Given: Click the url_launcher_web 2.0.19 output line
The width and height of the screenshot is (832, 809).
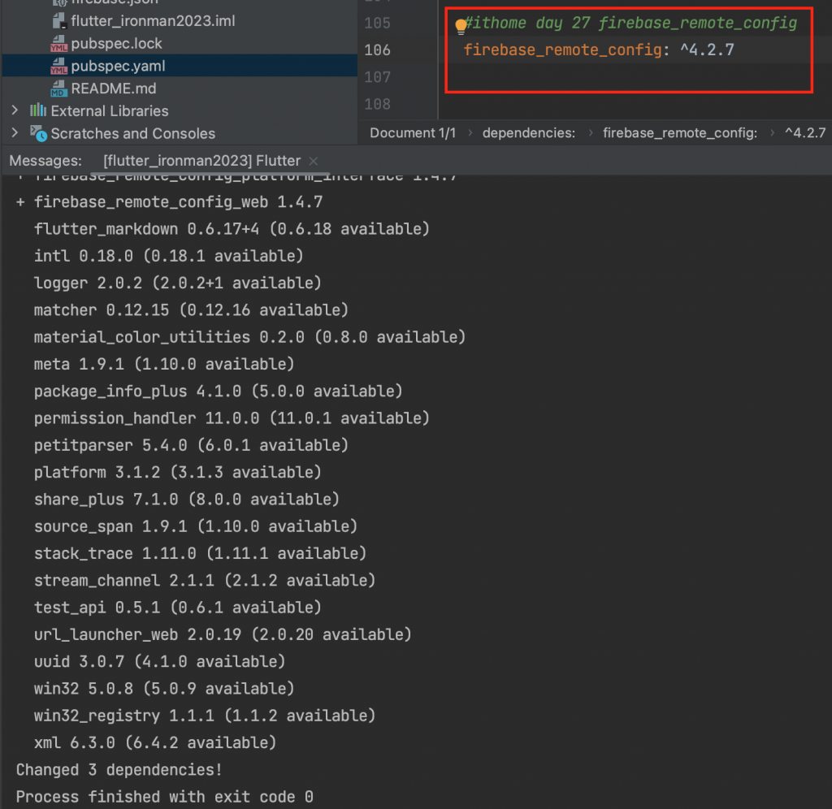Looking at the screenshot, I should [x=223, y=634].
